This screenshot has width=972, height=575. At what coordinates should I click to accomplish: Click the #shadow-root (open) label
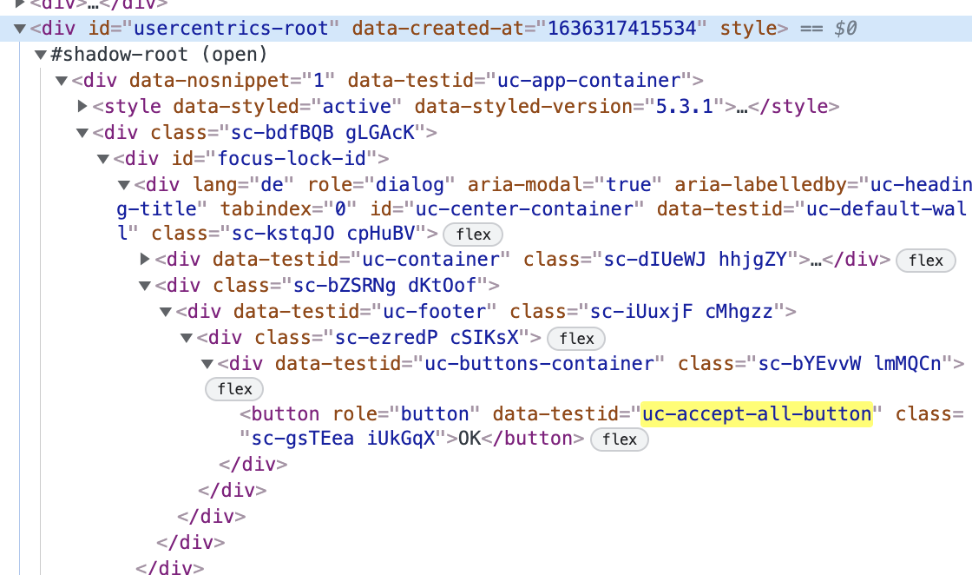[159, 55]
